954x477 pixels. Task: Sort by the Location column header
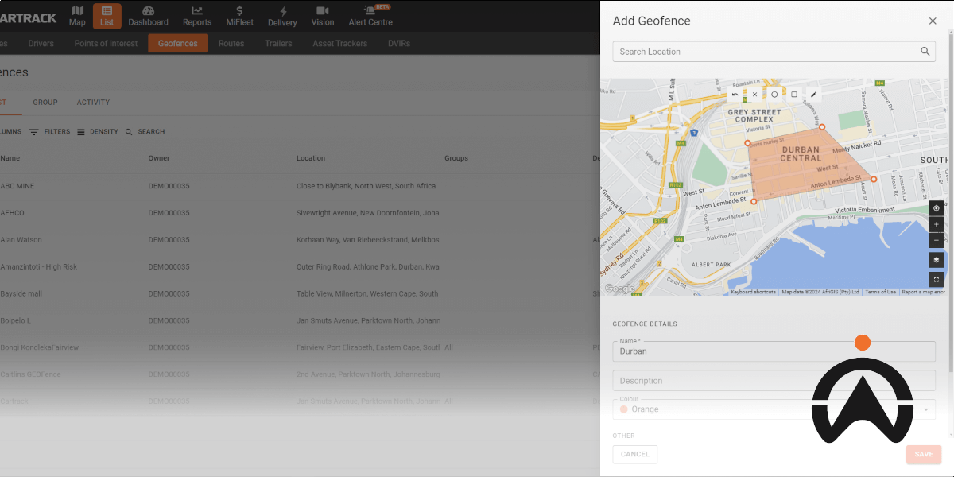coord(311,158)
